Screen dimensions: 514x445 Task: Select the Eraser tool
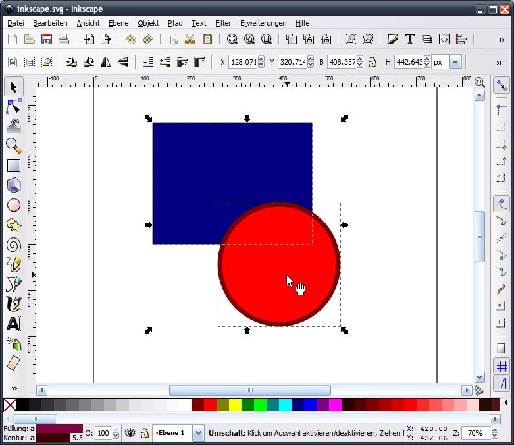13,363
